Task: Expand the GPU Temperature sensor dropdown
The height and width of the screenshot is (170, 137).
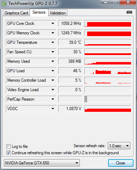Action: point(53,42)
